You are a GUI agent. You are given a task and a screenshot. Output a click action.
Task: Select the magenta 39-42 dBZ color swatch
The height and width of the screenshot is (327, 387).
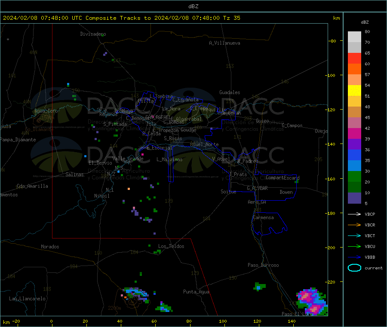[x=354, y=133]
